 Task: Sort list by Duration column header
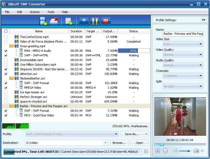point(77,31)
